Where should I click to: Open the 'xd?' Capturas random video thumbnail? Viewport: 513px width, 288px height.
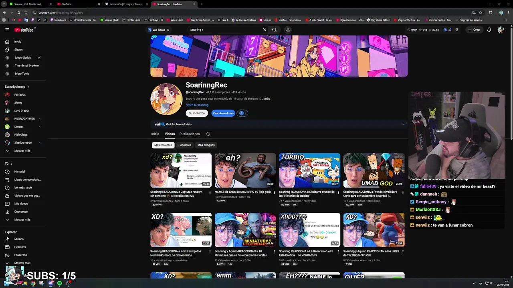pos(181,170)
